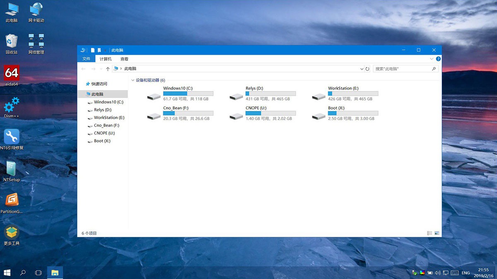Expand the ribbon with the chevron
497x279 pixels.
432,59
